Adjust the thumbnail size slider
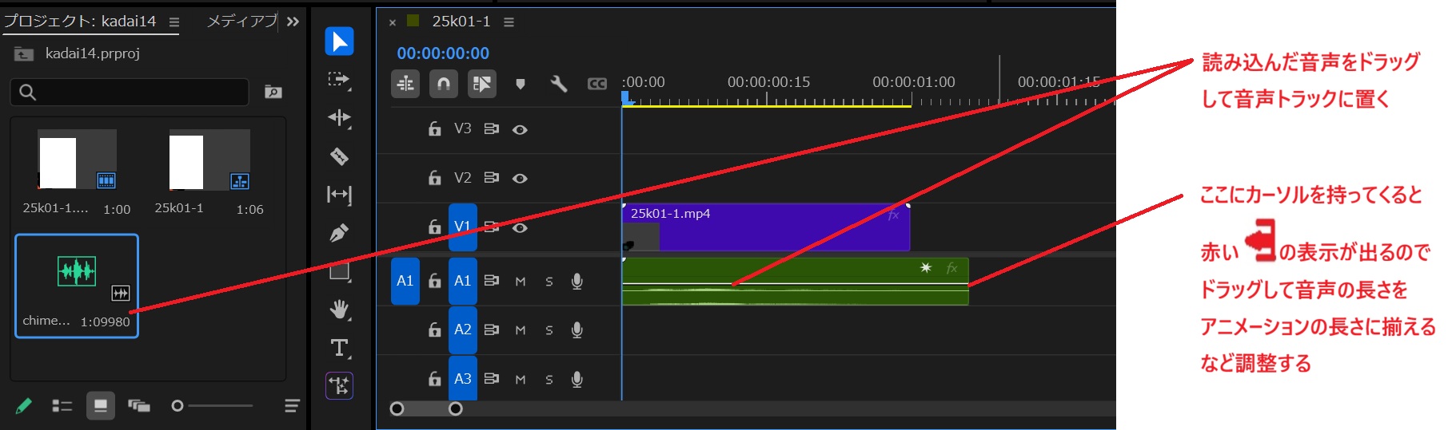Screen dimensions: 1456x430 click(x=178, y=406)
